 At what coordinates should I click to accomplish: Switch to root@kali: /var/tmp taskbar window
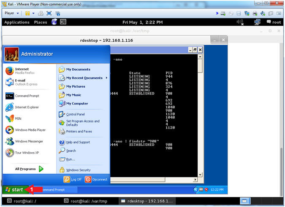pyautogui.click(x=86, y=201)
